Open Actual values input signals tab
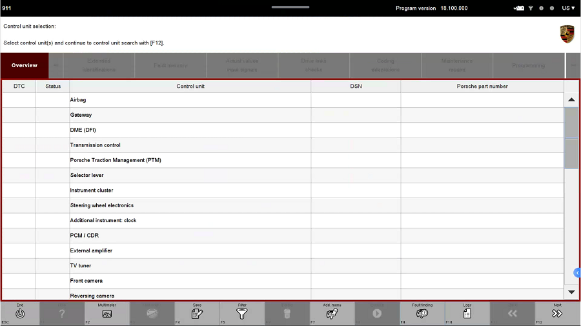 (242, 66)
